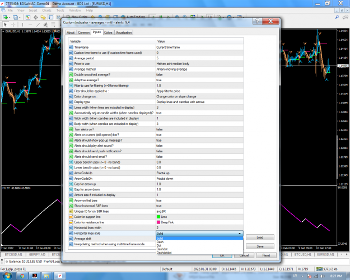Click the OK button
The width and height of the screenshot is (350, 280).
tap(222, 255)
